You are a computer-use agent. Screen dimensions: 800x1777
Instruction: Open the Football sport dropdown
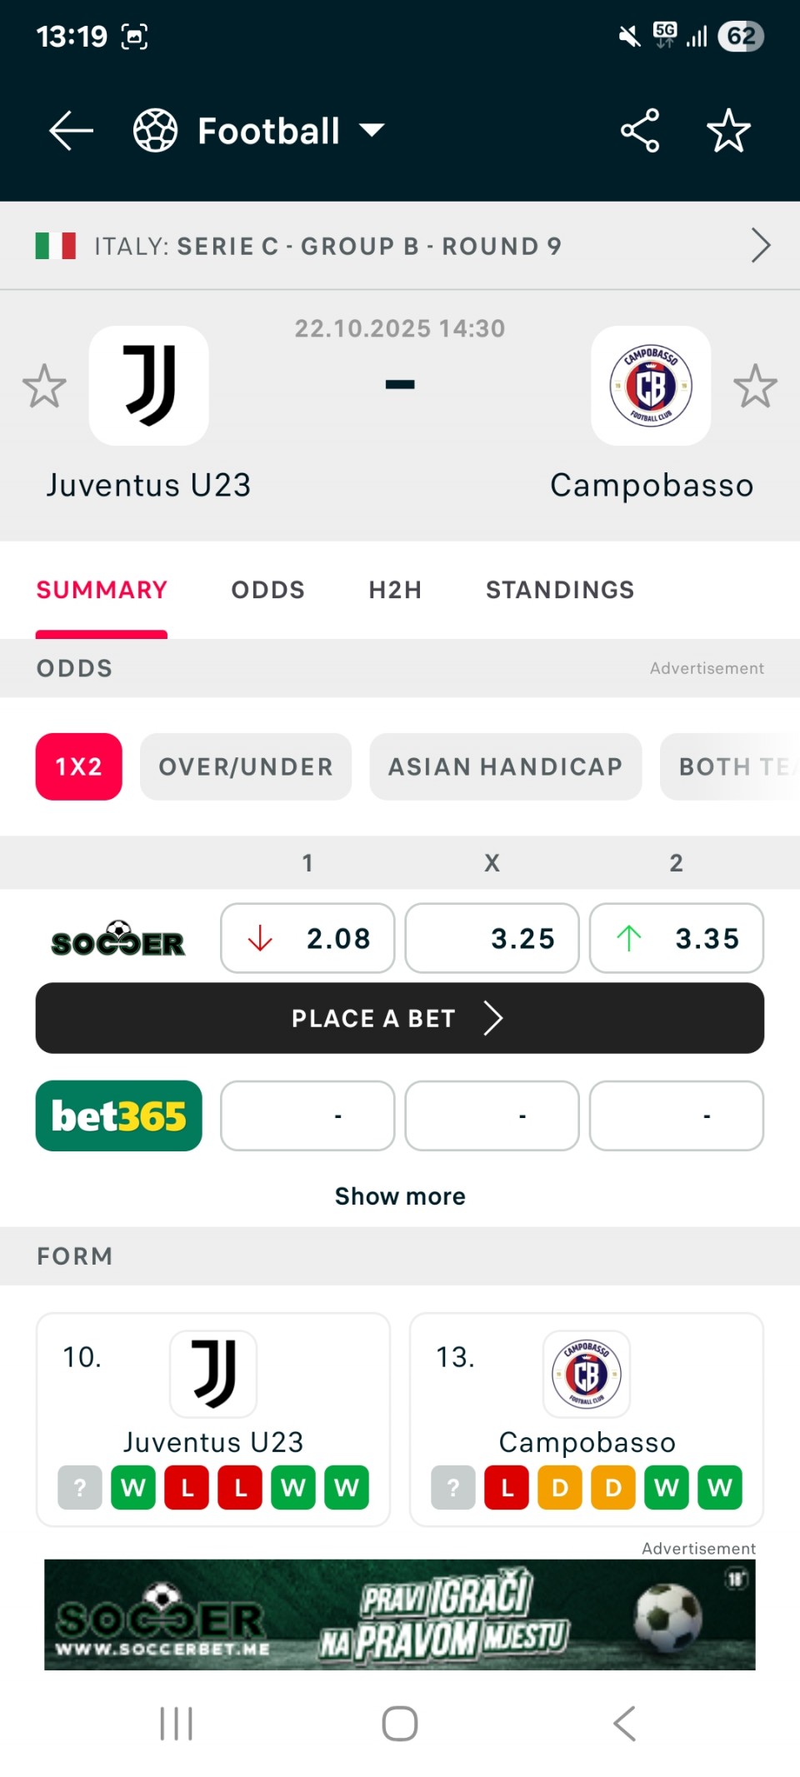(x=260, y=131)
